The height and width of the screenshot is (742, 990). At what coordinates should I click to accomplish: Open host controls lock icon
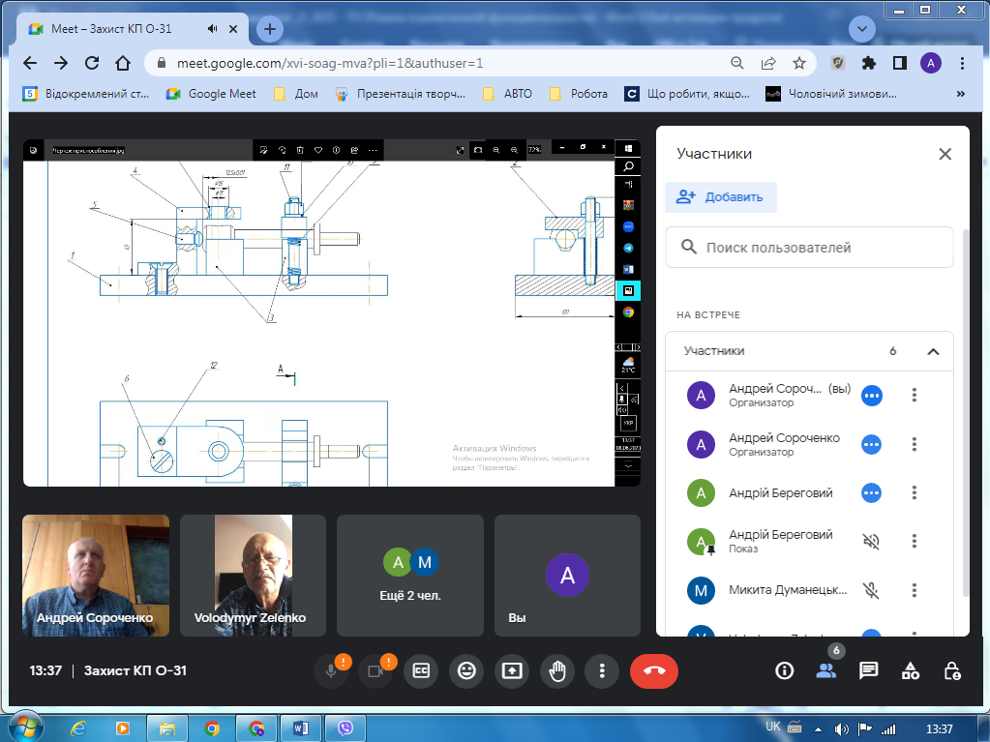pyautogui.click(x=952, y=670)
